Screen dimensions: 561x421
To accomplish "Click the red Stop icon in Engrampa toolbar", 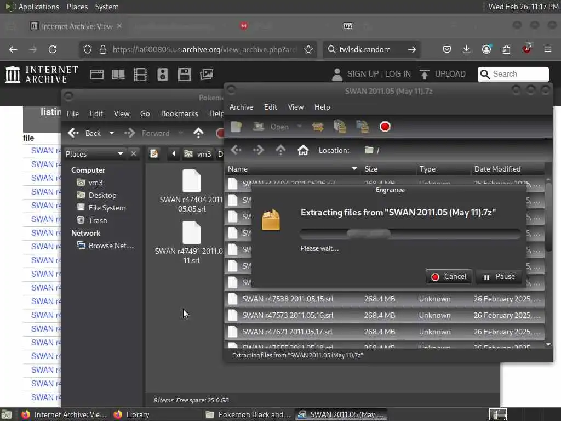I will [x=385, y=127].
